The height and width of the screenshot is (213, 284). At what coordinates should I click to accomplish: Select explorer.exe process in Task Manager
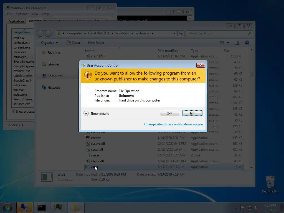(x=22, y=71)
